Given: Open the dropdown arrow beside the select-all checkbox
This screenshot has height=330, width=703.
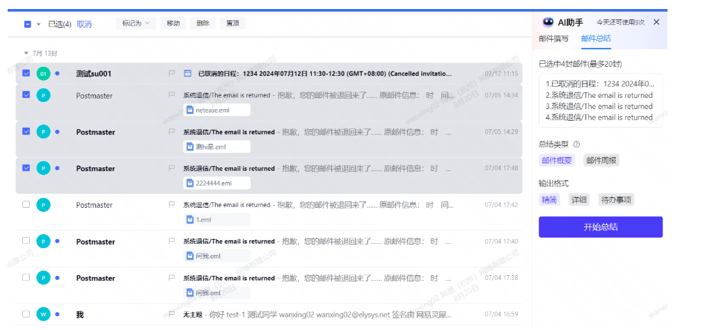Looking at the screenshot, I should [x=38, y=24].
